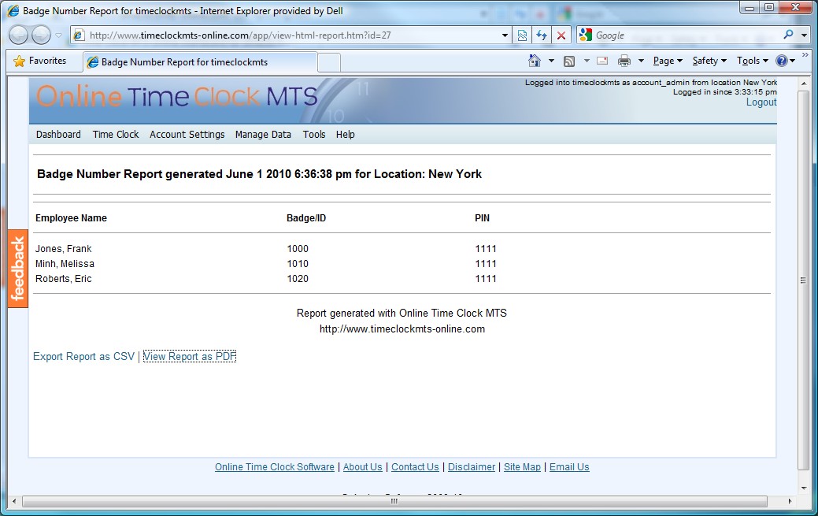Click the red Stop loading icon
Screen dimensions: 818x516
tap(561, 35)
